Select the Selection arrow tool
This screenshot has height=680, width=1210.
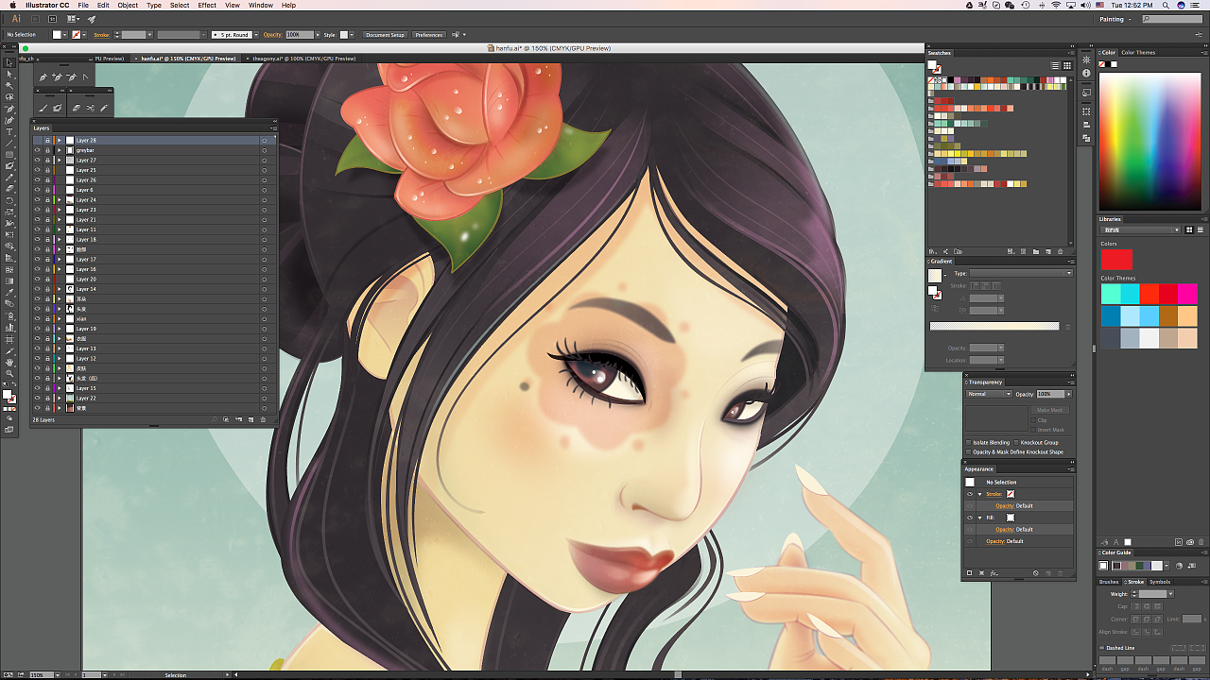tap(9, 62)
